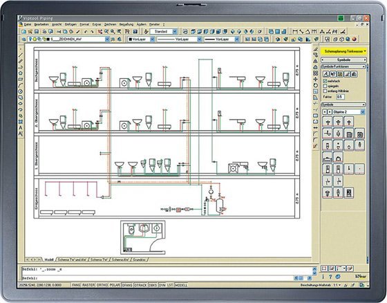The image size is (387, 303).
Task: Insert the bathtub symbol from palette
Action: pos(328,157)
